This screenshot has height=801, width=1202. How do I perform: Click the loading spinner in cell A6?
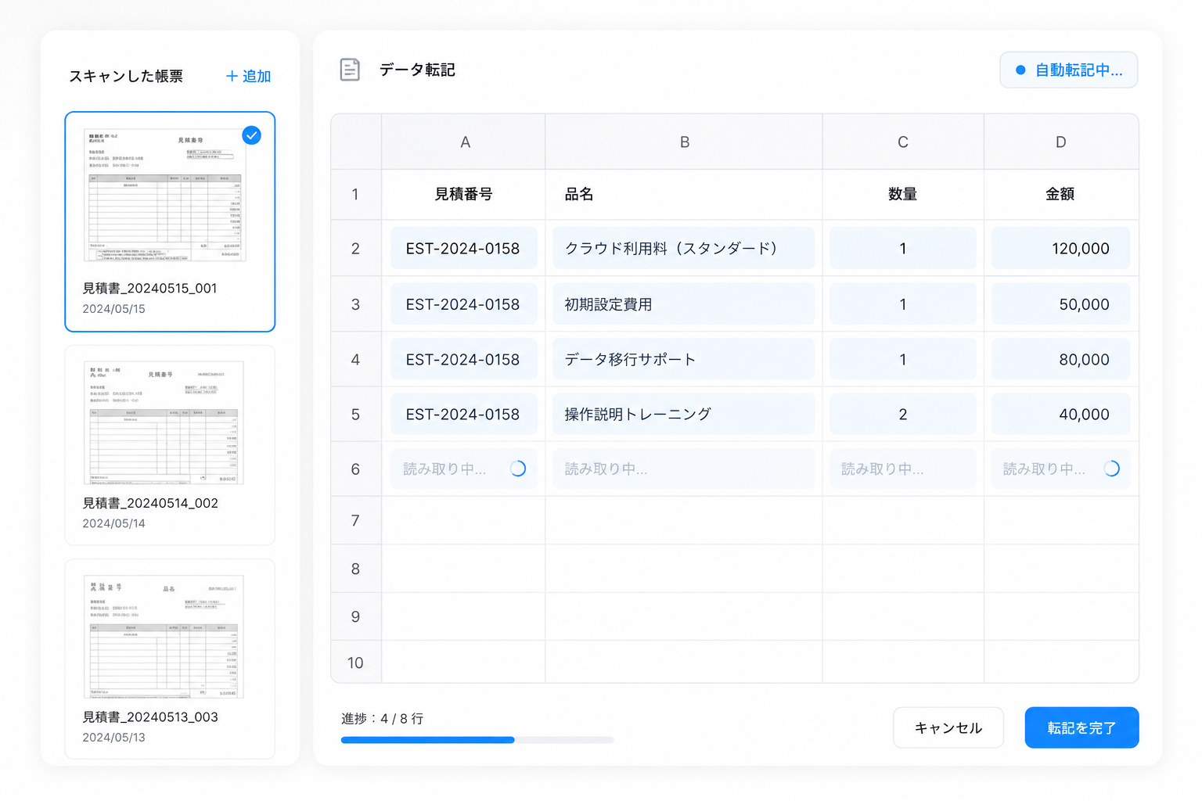point(517,469)
